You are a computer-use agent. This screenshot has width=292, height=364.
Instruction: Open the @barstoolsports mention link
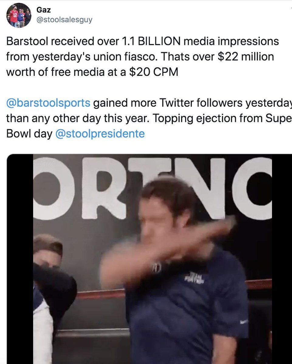[48, 103]
